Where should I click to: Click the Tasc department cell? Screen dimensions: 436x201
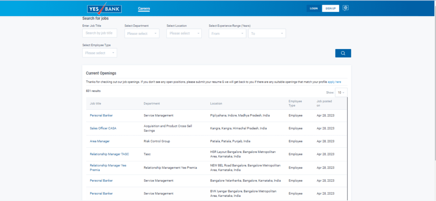pyautogui.click(x=147, y=154)
